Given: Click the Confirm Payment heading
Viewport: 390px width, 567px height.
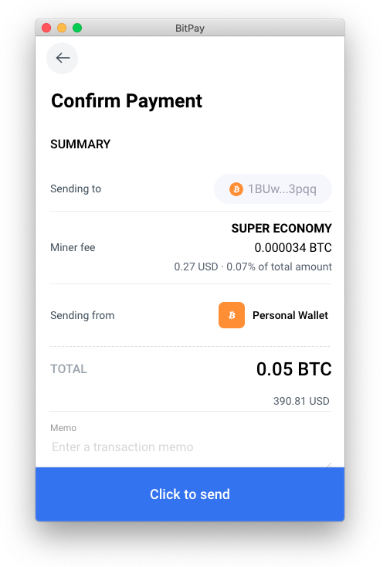Looking at the screenshot, I should pos(127,101).
